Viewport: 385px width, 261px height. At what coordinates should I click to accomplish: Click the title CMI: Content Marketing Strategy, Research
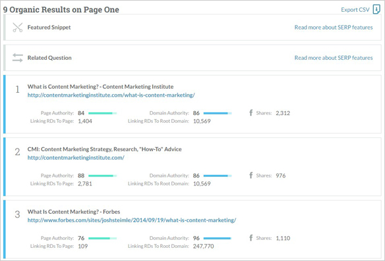coord(104,149)
